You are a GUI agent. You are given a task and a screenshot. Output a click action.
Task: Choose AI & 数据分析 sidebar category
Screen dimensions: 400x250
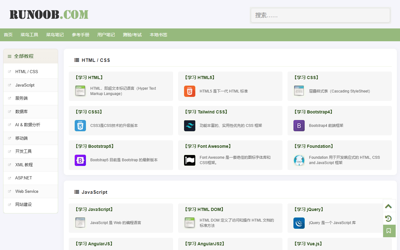pyautogui.click(x=27, y=125)
